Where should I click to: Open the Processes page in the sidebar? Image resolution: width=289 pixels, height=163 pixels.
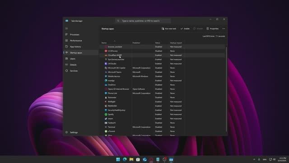pyautogui.click(x=75, y=34)
